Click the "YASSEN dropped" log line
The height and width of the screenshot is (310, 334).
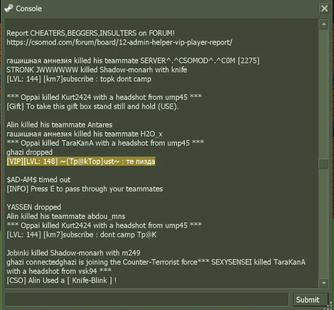[x=34, y=207]
